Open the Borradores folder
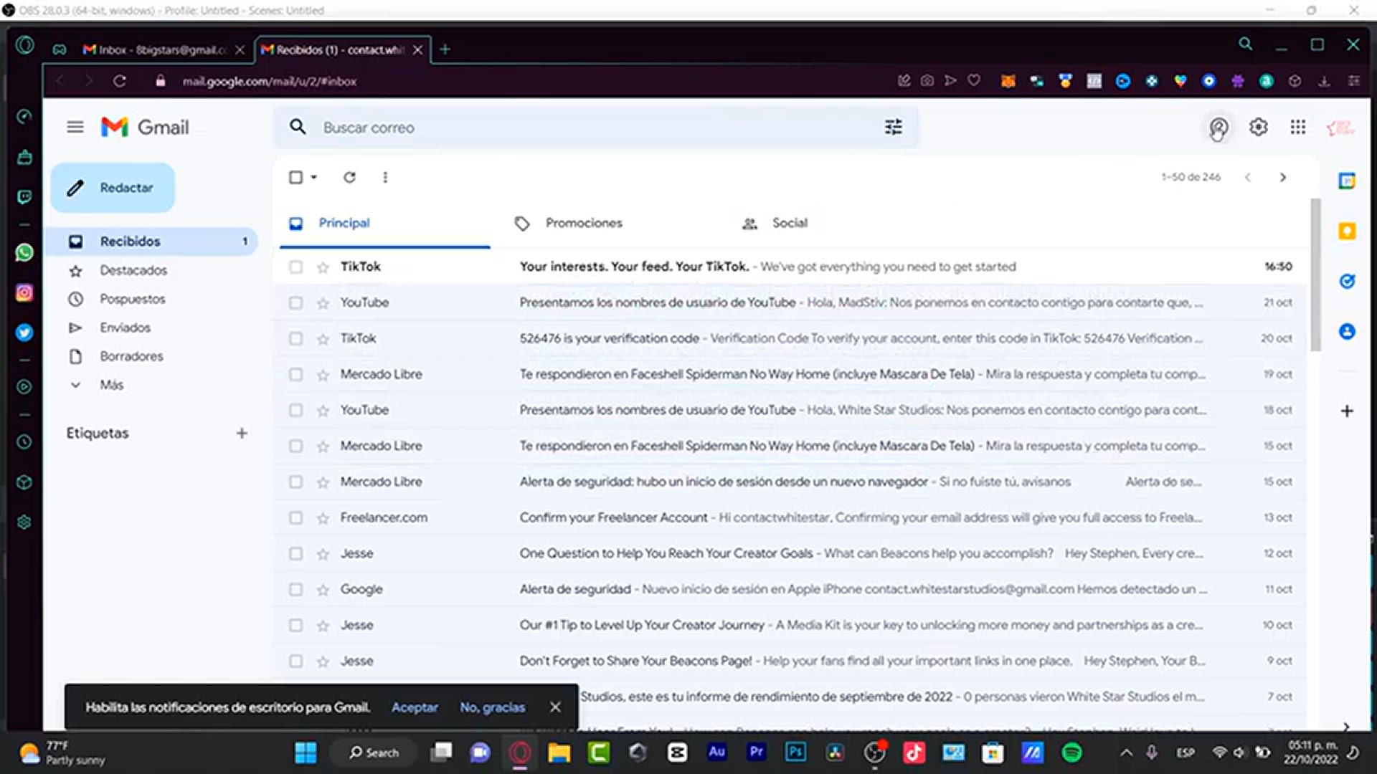This screenshot has height=774, width=1377. tap(131, 356)
